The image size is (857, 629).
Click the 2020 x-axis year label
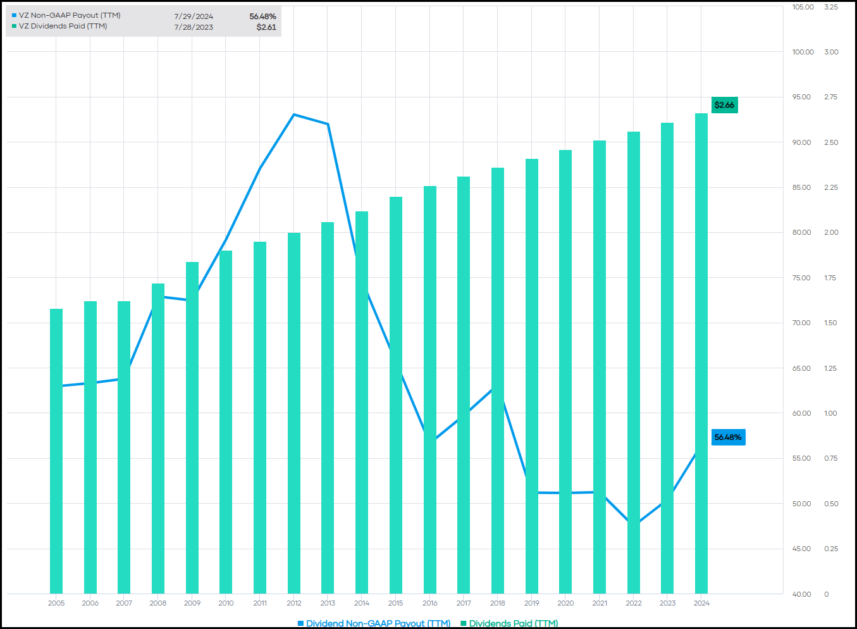[565, 603]
